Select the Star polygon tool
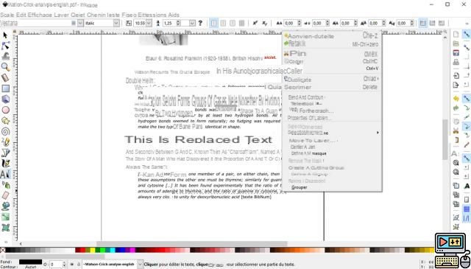Viewport: 471px width, 269px height. (5, 121)
